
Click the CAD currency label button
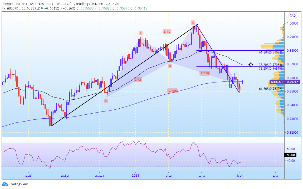292,16
